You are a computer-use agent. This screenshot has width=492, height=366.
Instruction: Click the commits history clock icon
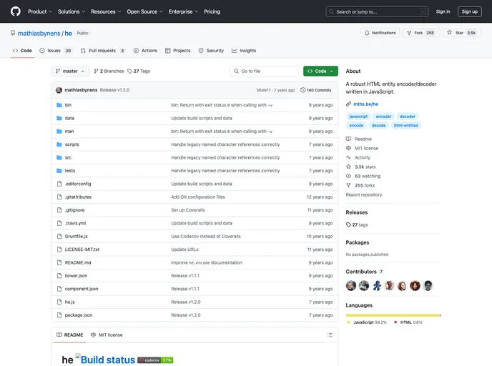pyautogui.click(x=302, y=90)
